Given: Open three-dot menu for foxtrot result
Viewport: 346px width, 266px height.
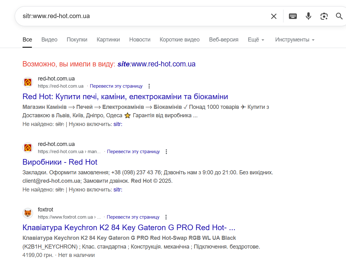Looking at the screenshot, I should [x=166, y=217].
